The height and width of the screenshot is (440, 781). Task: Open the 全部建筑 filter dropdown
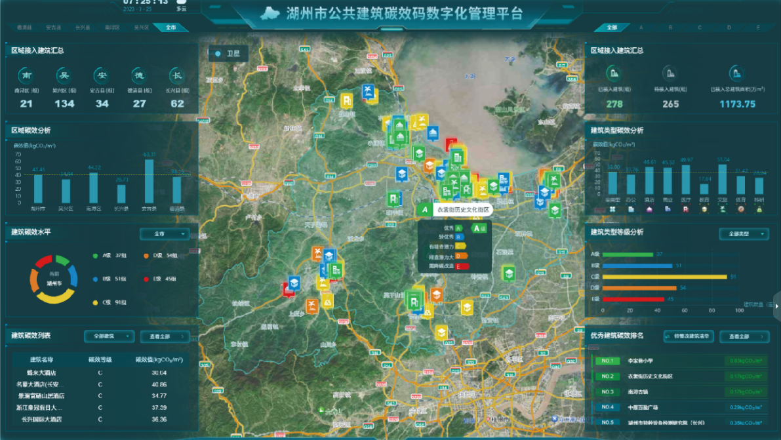pyautogui.click(x=109, y=336)
